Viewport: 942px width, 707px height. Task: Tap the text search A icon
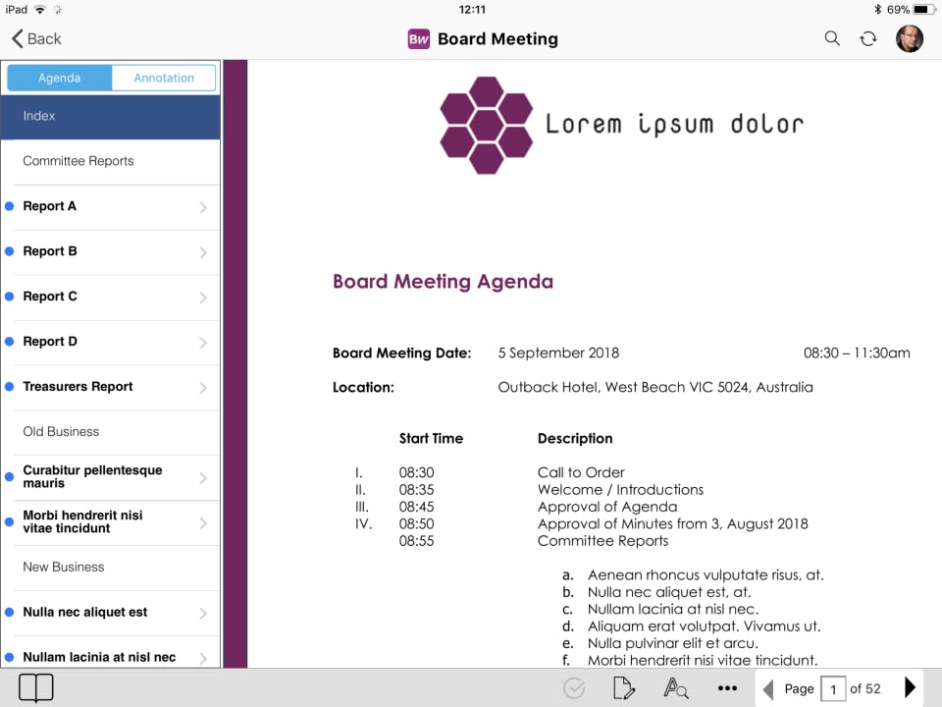[x=676, y=688]
